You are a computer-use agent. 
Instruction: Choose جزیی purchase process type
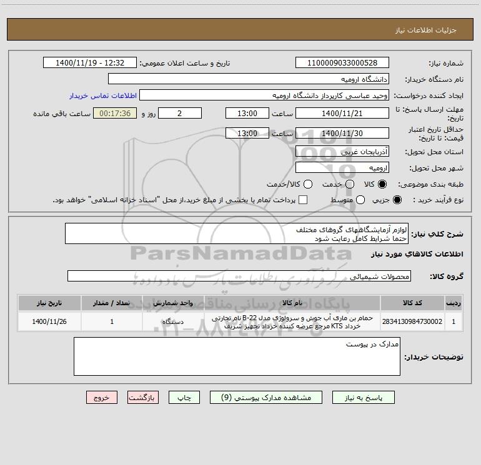(x=397, y=200)
